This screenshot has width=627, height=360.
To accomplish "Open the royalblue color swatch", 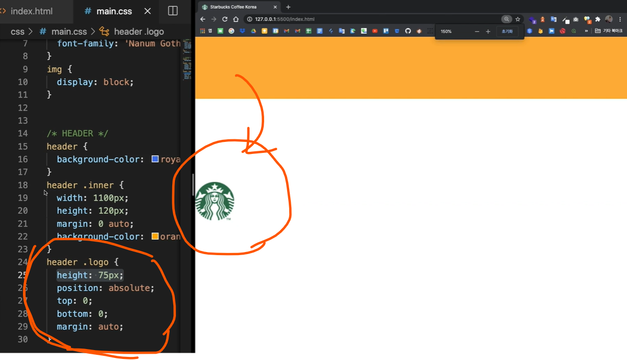I will click(x=155, y=159).
